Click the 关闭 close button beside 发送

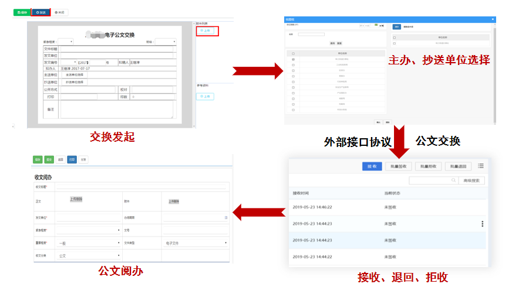[60, 12]
